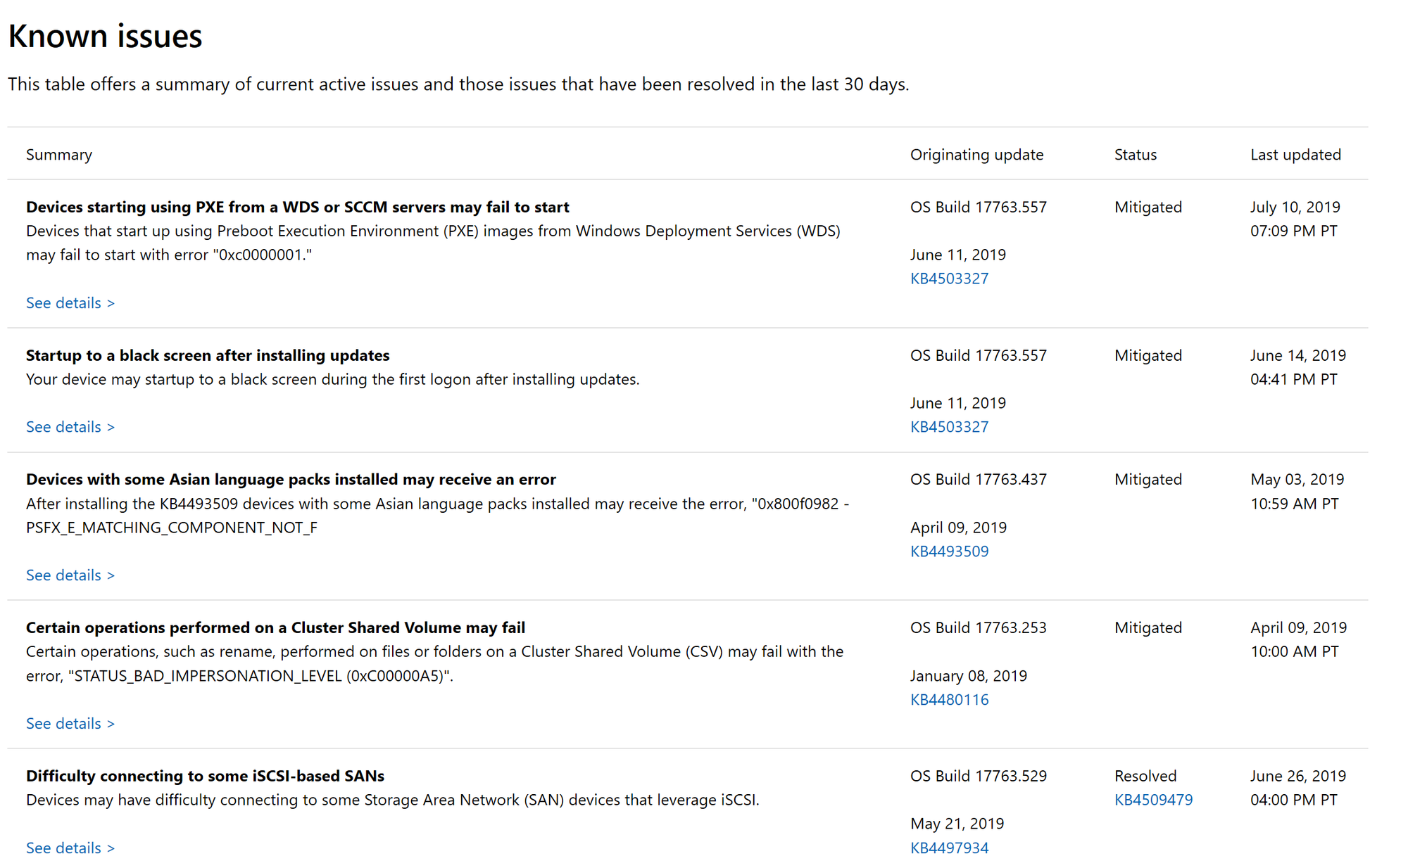
Task: Open the KB4497934 update link
Action: tap(950, 848)
